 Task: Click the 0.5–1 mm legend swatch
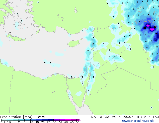pos(10,120)
